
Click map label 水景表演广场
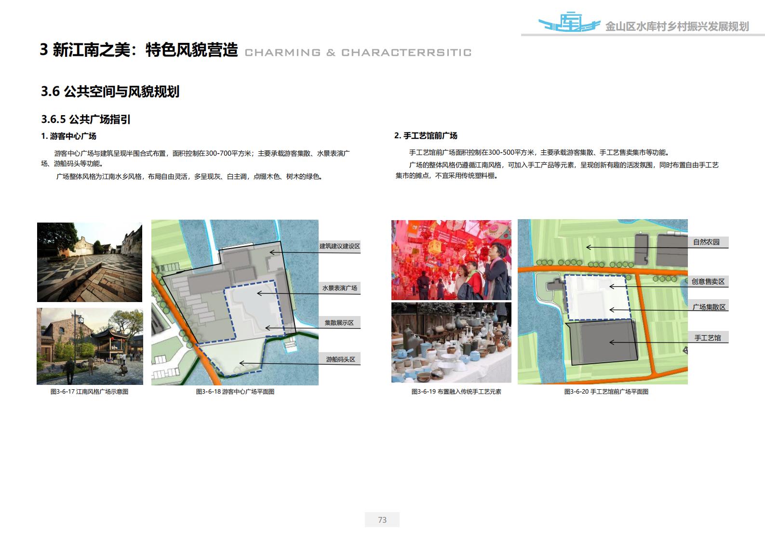click(x=340, y=288)
